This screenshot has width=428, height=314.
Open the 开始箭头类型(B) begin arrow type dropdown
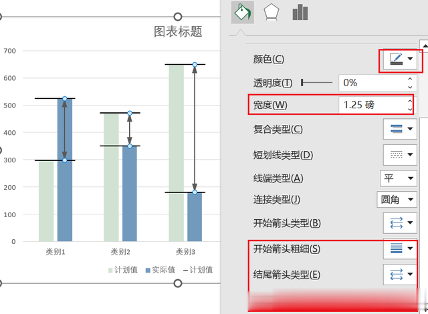click(x=400, y=223)
